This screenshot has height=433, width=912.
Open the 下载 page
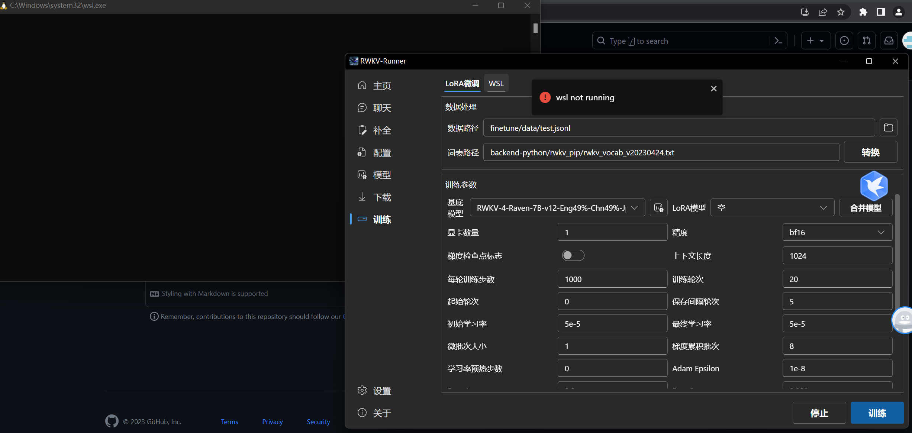pos(382,197)
